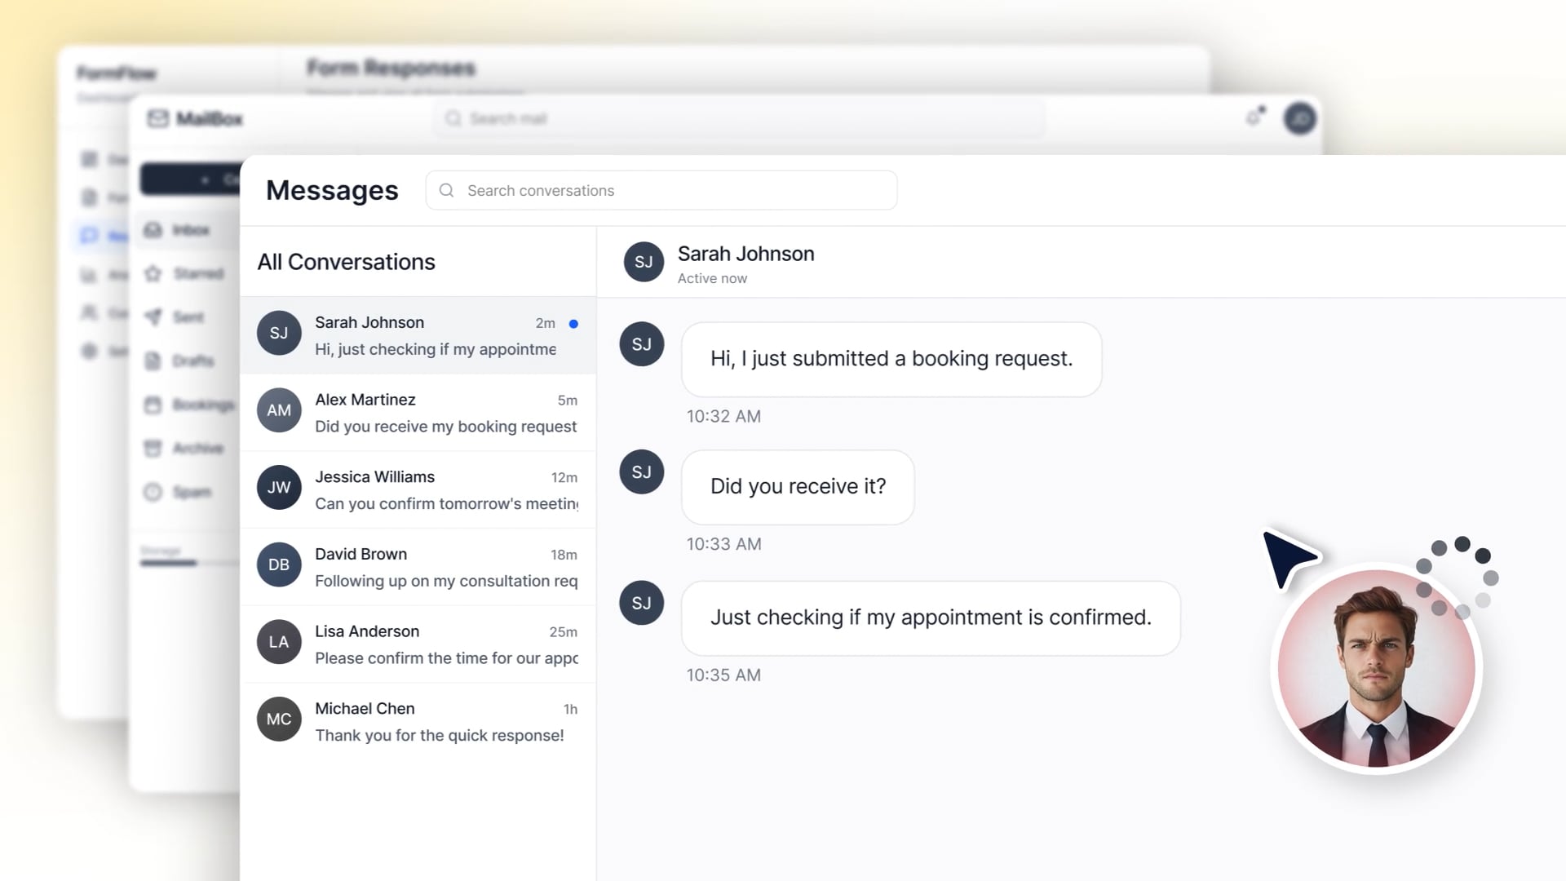Click the Spam icon in MailBox
Image resolution: width=1566 pixels, height=881 pixels.
pos(153,492)
